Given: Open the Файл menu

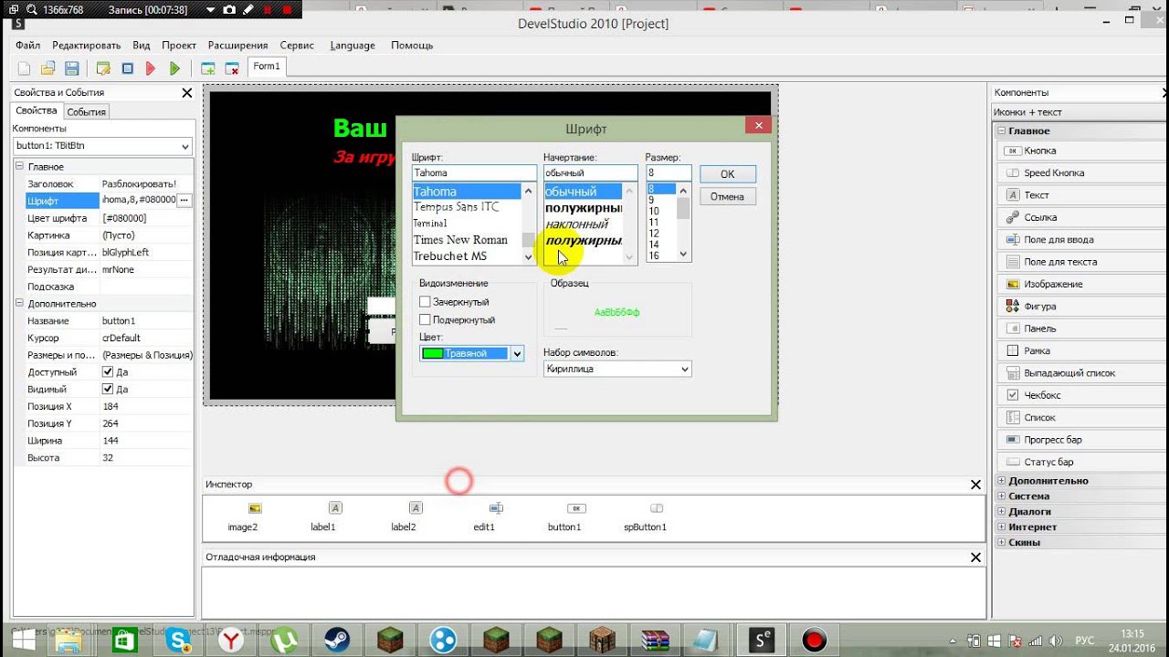Looking at the screenshot, I should pos(27,45).
